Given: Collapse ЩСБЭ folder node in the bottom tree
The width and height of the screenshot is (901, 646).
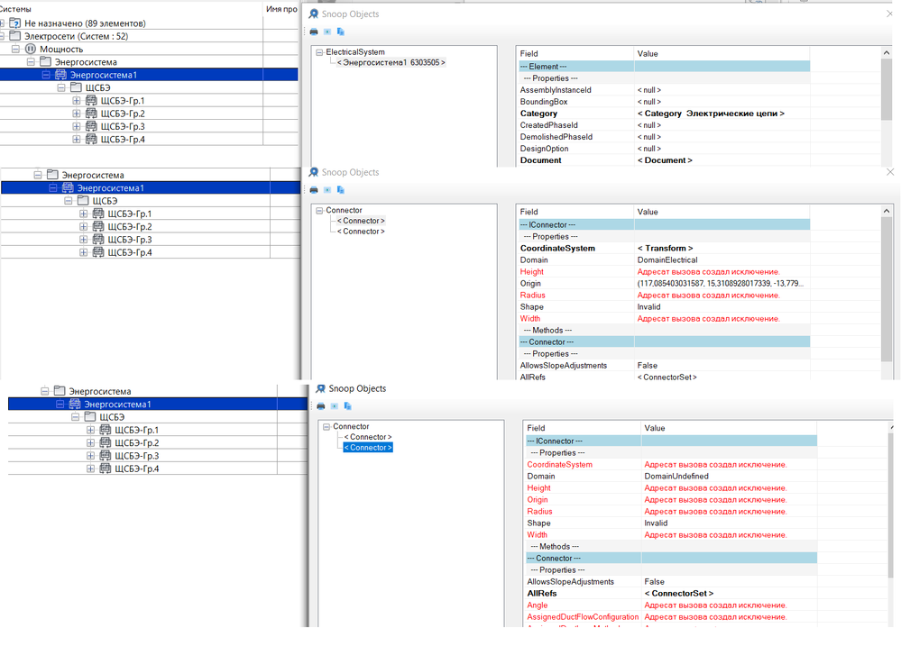Looking at the screenshot, I should (x=75, y=417).
